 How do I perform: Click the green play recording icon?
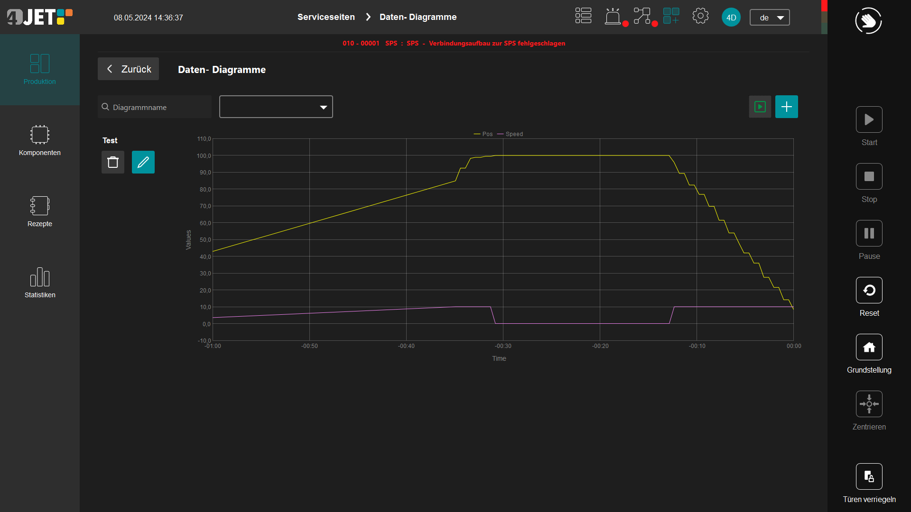click(760, 107)
